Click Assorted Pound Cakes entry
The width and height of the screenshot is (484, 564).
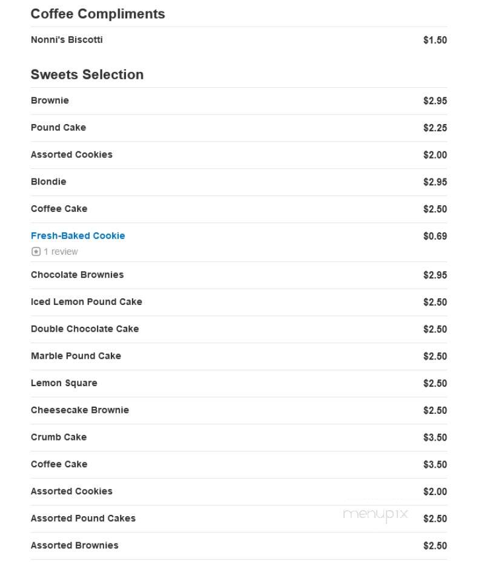click(83, 519)
